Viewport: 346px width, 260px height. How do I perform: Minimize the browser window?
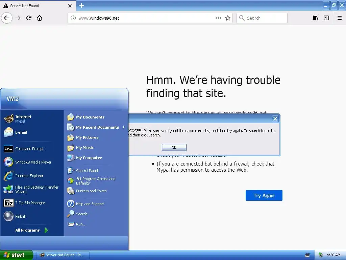[x=326, y=5]
